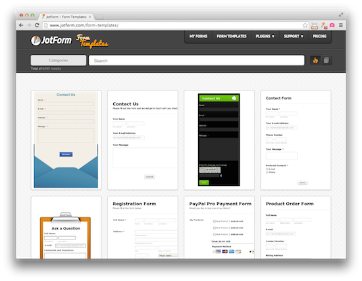This screenshot has height=281, width=362.
Task: Reload the page with the refresh icon
Action: point(37,25)
